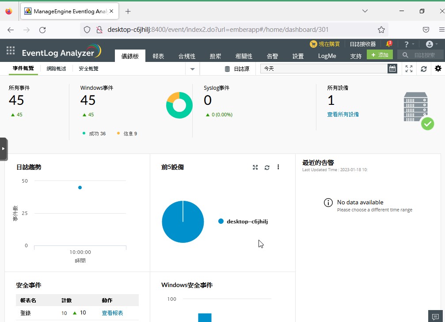Select the 安全概覽 sub-tab

[88, 69]
